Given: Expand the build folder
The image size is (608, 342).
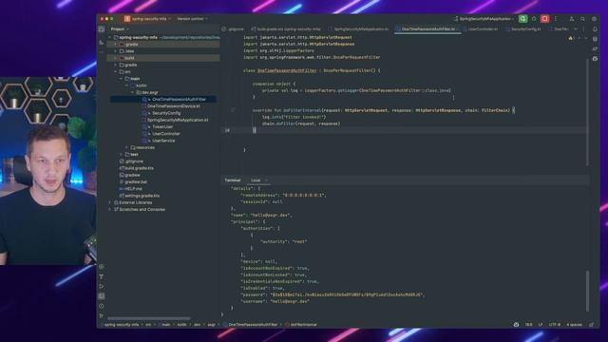Looking at the screenshot, I should pos(116,58).
